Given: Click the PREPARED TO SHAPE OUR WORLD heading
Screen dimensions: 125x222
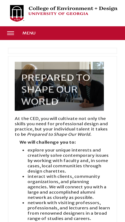Looking at the screenshot, I should point(56,90).
